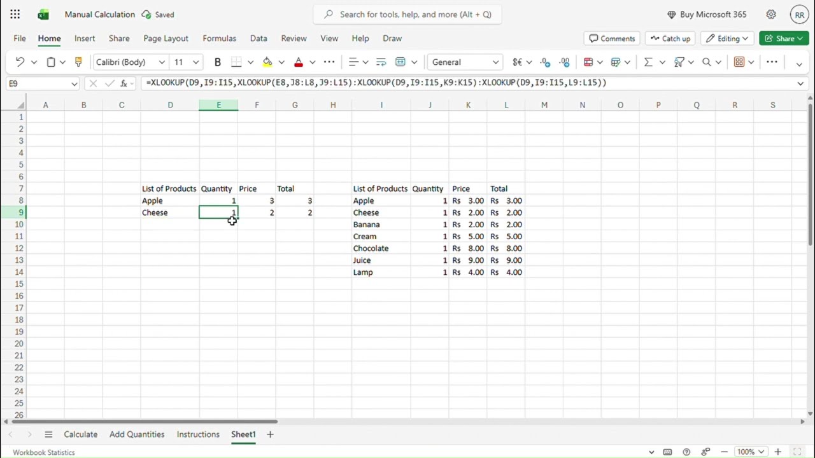Click Merge cells icon
Image resolution: width=815 pixels, height=458 pixels.
[x=400, y=62]
